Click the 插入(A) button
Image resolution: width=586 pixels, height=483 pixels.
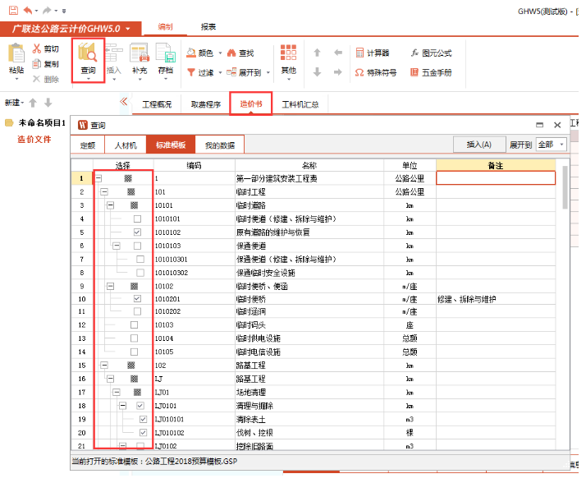(x=478, y=145)
